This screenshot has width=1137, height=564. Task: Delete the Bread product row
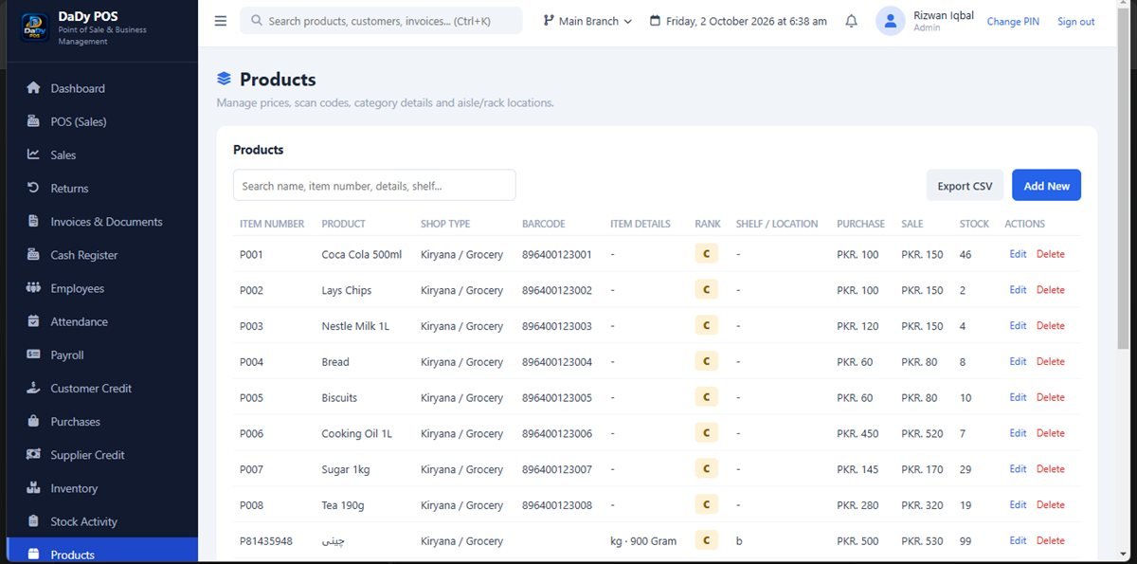point(1050,362)
